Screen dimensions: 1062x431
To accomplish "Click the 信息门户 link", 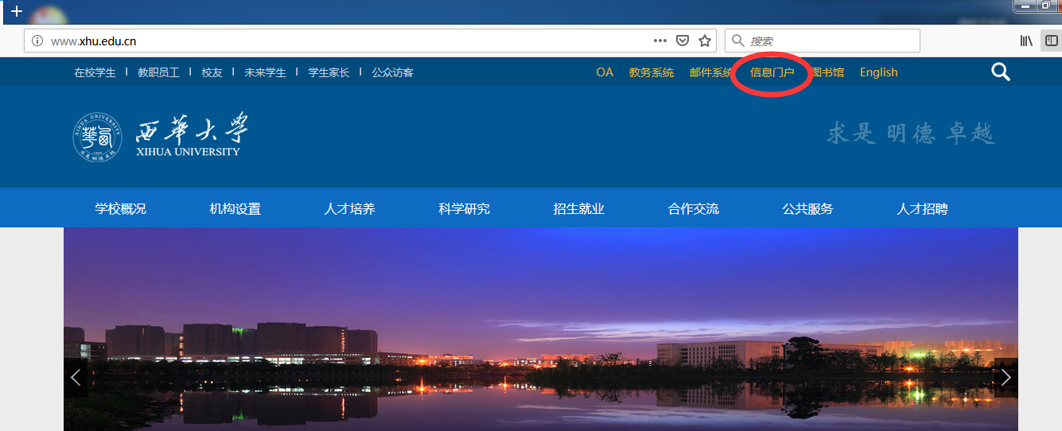I will (772, 72).
